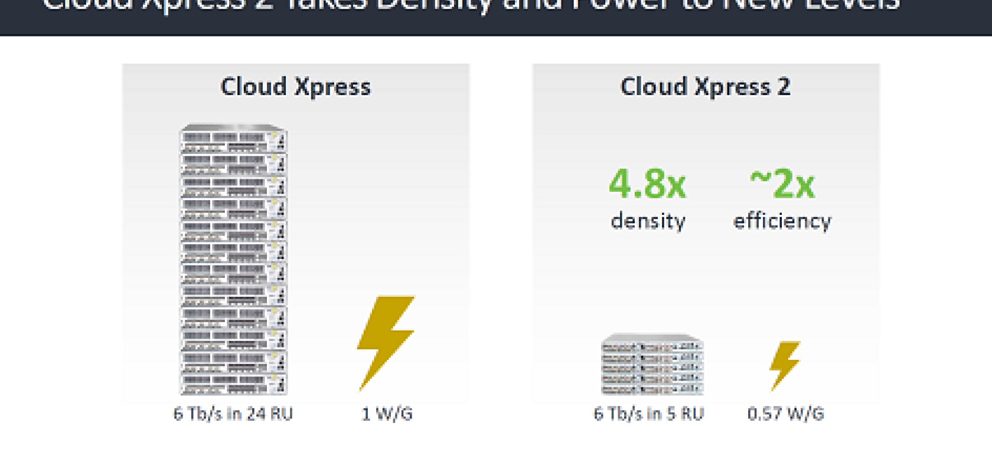Click the small lightning bolt above 0.57 W/G
The height and width of the screenshot is (472, 992).
[785, 366]
